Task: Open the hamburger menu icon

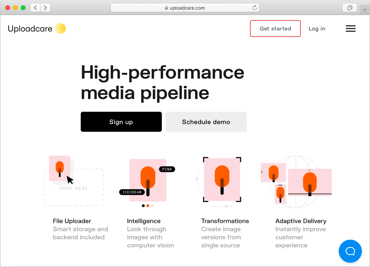Action: click(x=350, y=29)
